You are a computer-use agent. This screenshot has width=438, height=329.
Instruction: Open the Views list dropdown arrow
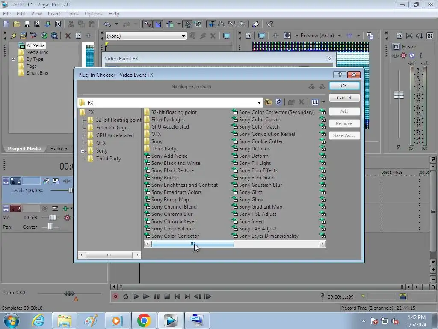click(323, 102)
